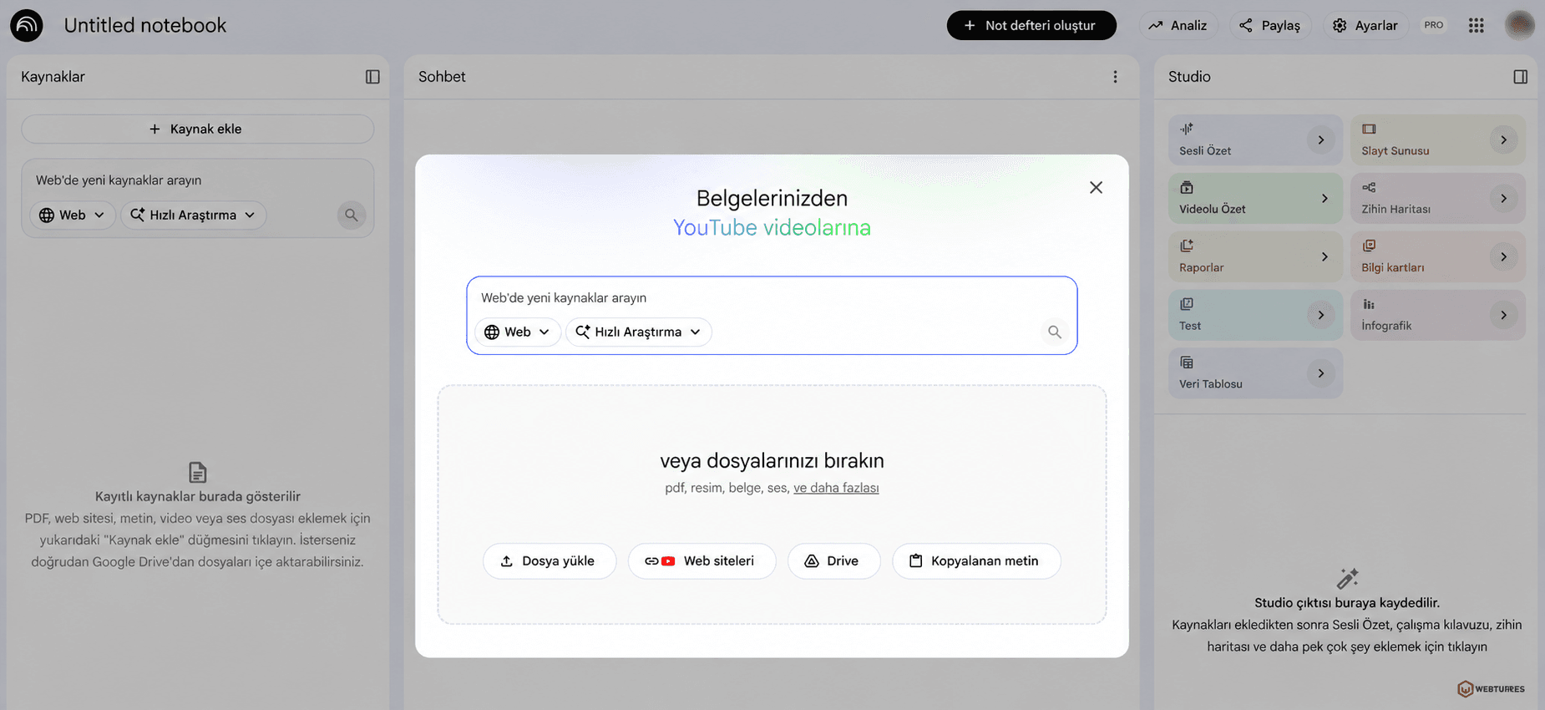Click the Raporlar icon
The height and width of the screenshot is (710, 1545).
pos(1187,246)
